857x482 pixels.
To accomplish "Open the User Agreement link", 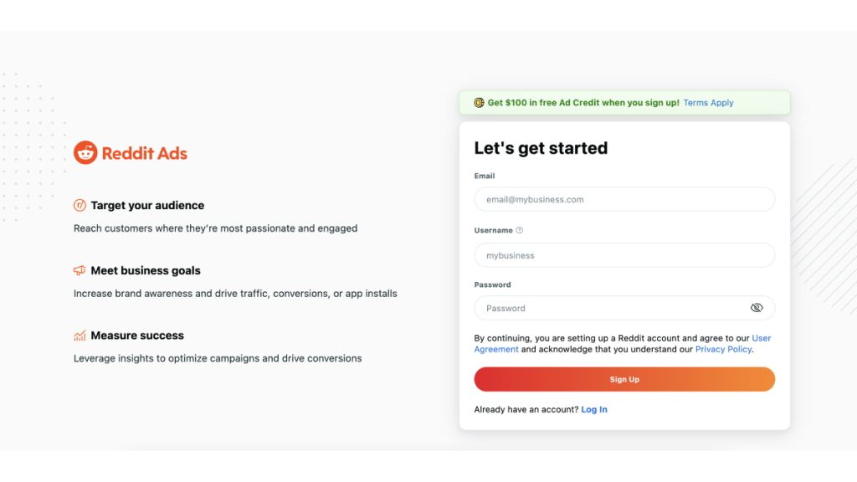I will [x=761, y=338].
